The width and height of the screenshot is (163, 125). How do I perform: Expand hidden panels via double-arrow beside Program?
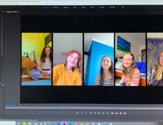(3, 12)
